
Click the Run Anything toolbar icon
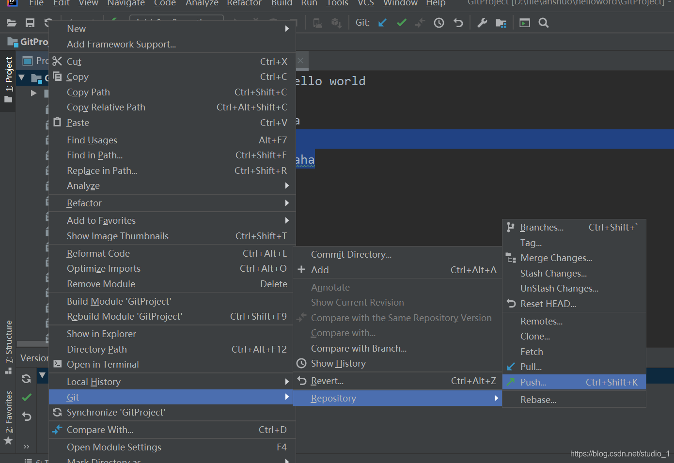coord(525,23)
